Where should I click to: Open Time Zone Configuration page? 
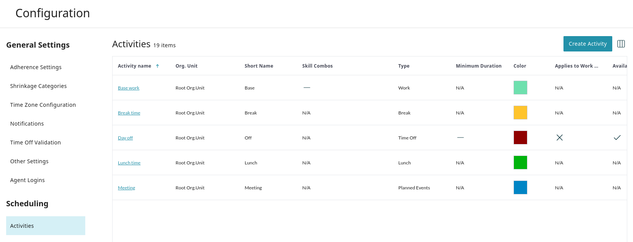click(43, 105)
